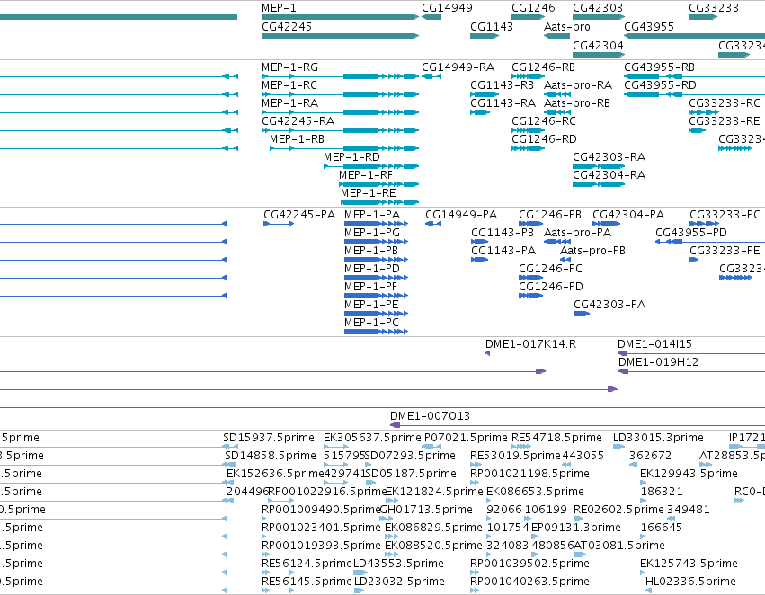
Task: Click the CG42304 gene label
Action: [x=598, y=45]
